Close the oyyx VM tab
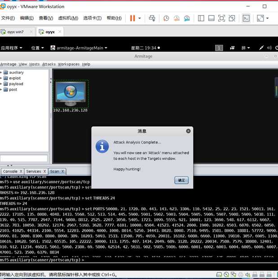 pyautogui.click(x=60, y=32)
